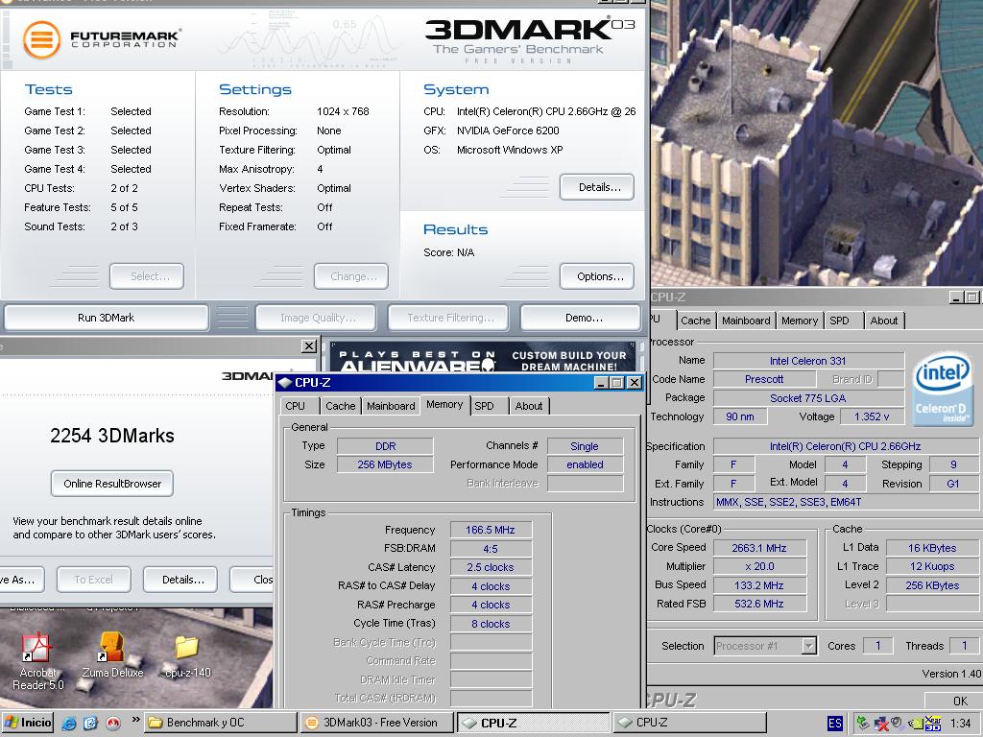Viewport: 983px width, 737px height.
Task: Click the memory Size value 256 MBytes
Action: pos(385,465)
